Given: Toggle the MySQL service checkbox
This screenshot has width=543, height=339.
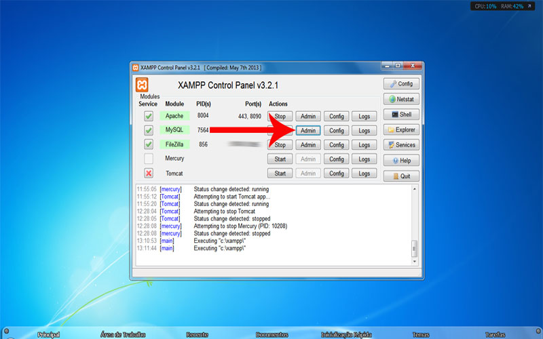Looking at the screenshot, I should point(149,130).
